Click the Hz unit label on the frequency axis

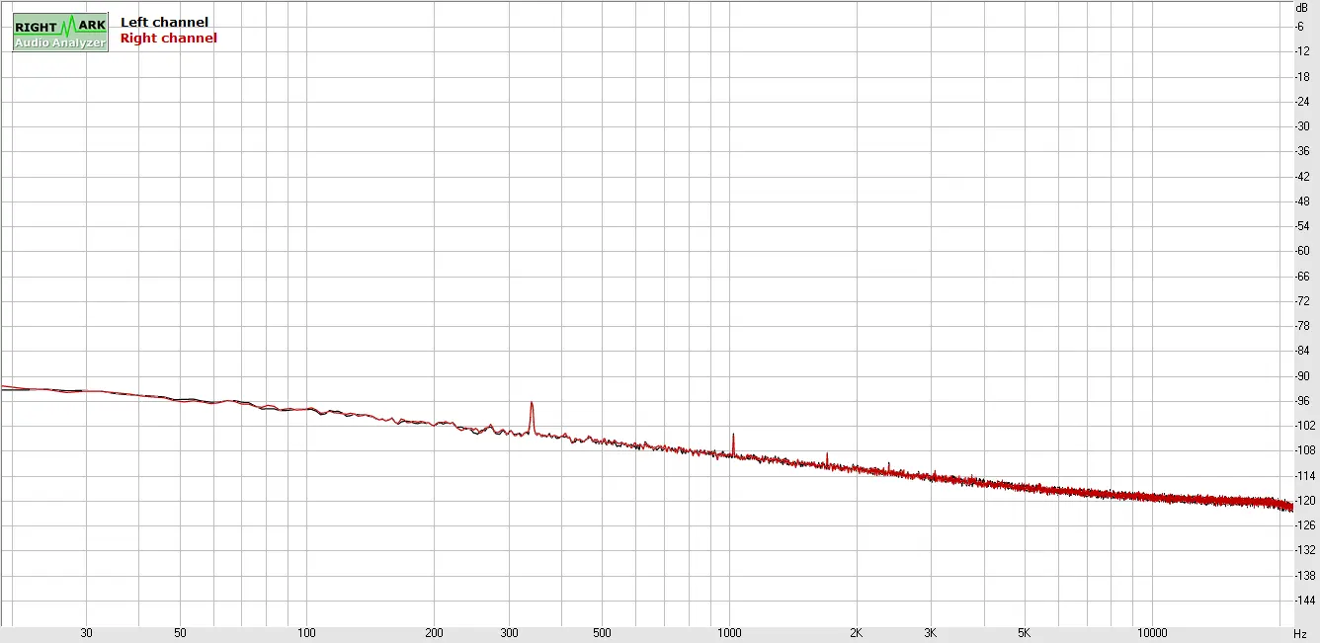tap(1300, 633)
